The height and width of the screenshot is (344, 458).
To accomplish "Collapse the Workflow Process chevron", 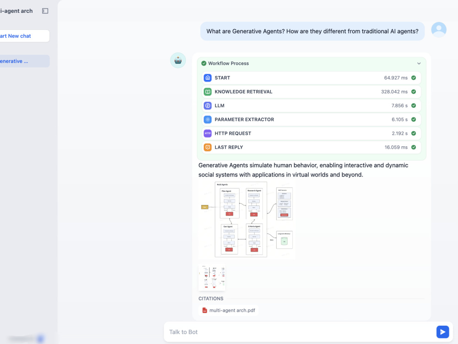I will (x=419, y=63).
